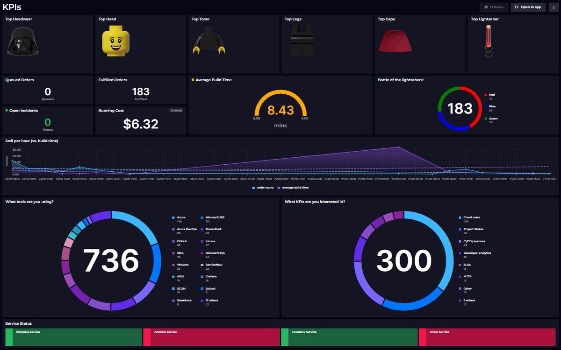Click the What tools are you using title
The width and height of the screenshot is (561, 350).
point(29,202)
